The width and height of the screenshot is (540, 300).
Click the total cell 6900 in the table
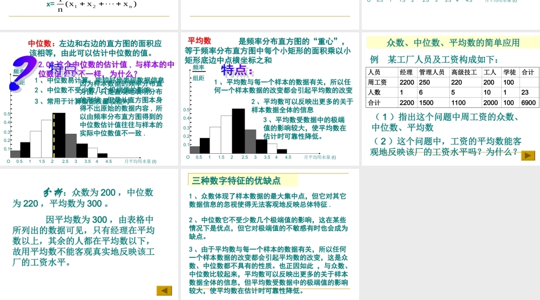528,103
